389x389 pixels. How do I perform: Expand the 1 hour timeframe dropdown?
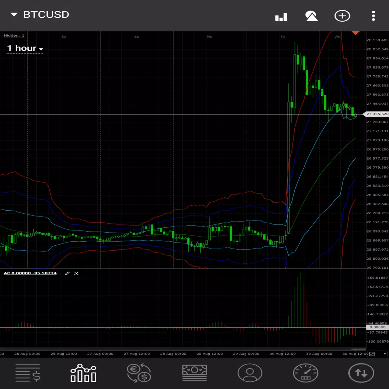(25, 48)
